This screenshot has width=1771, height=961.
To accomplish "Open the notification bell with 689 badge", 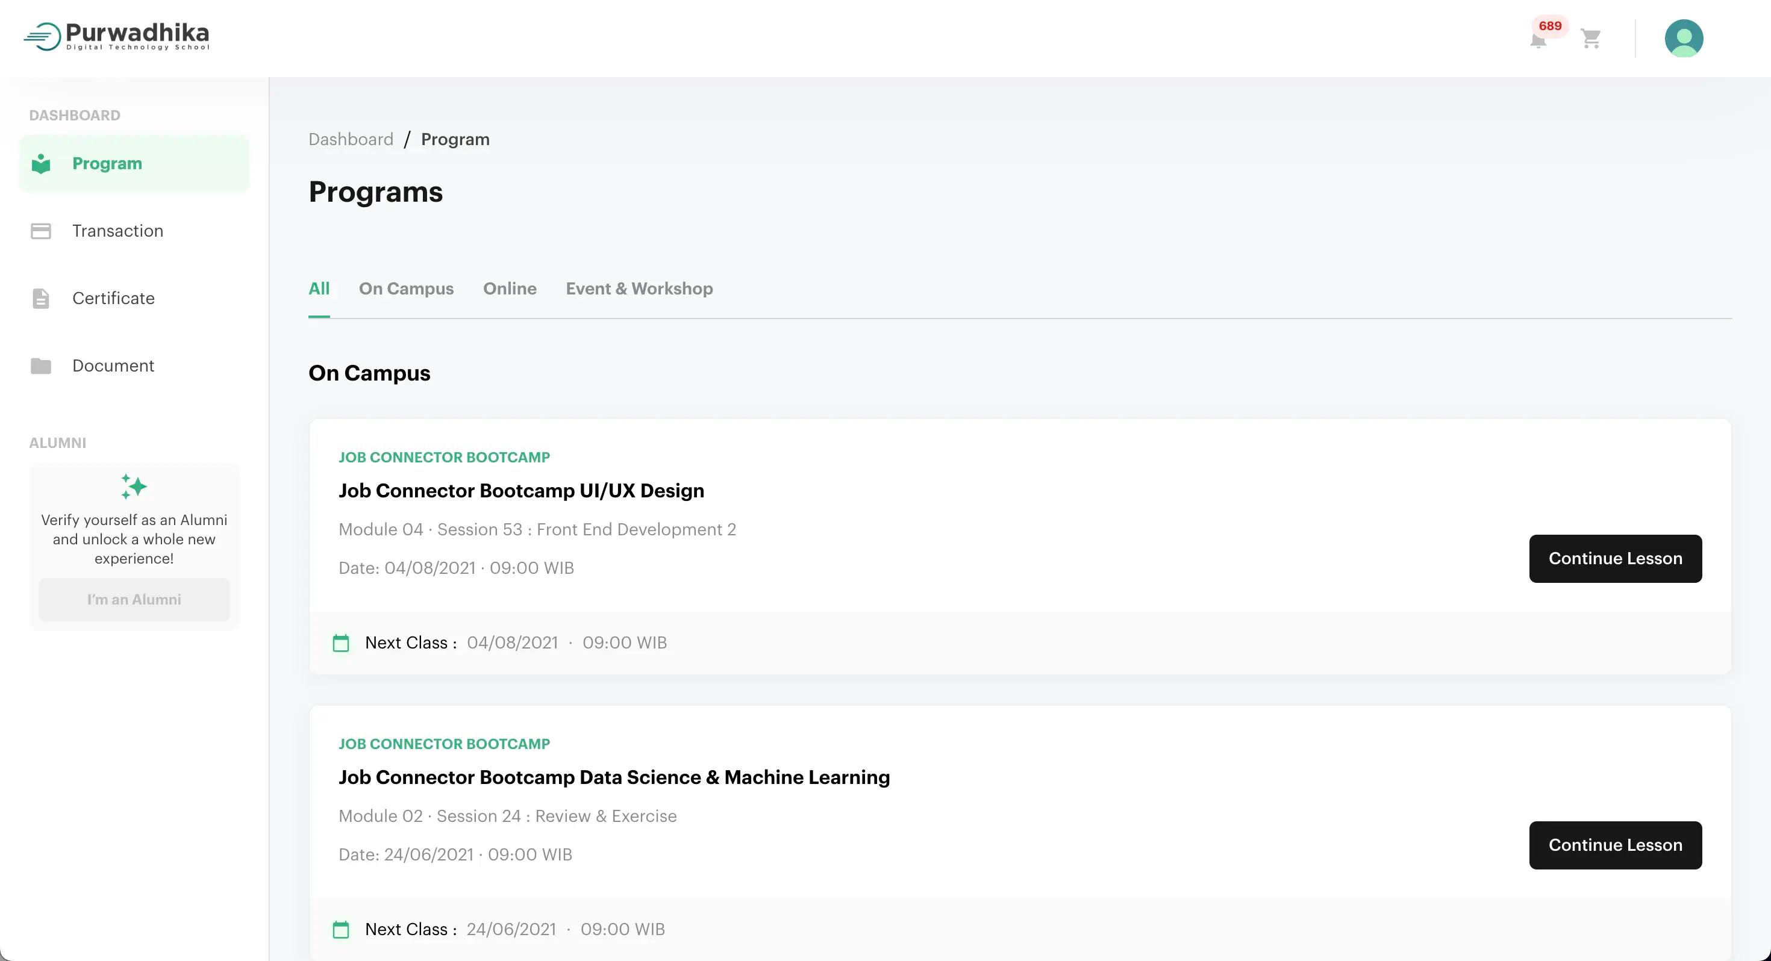I will tap(1538, 40).
